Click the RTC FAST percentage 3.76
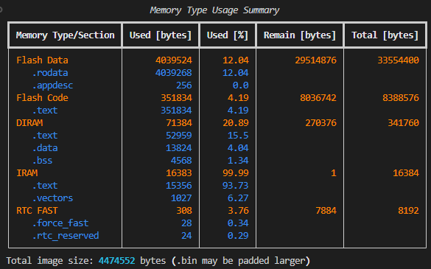 coord(238,211)
